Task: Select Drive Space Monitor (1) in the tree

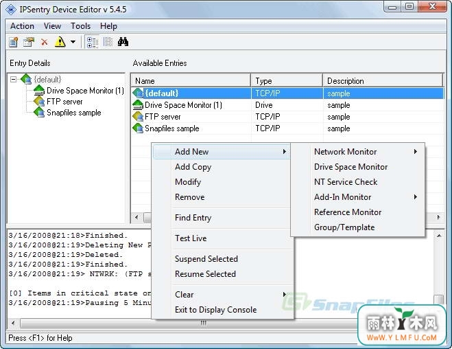Action: pyautogui.click(x=85, y=91)
